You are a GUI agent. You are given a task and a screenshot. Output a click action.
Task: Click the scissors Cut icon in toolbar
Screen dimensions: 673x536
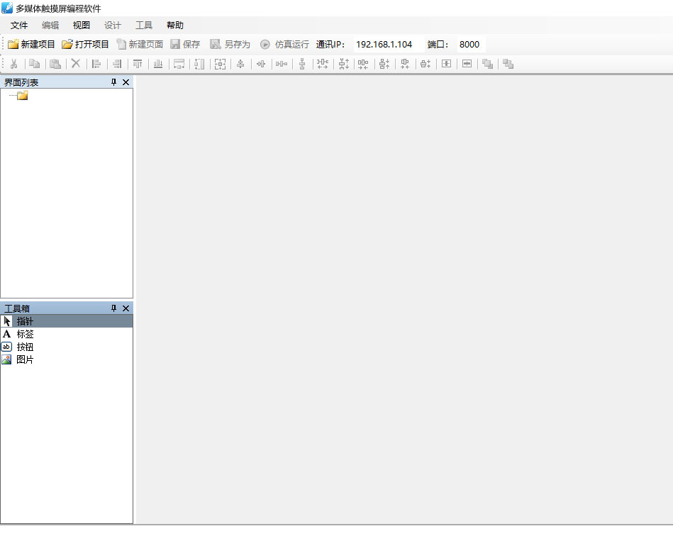[13, 64]
